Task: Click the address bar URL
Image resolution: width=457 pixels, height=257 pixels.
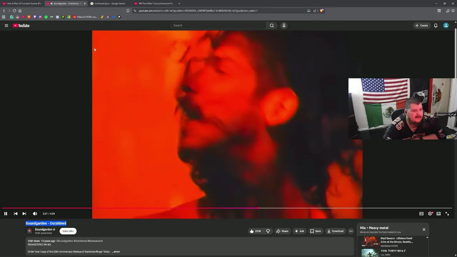Action: tap(198, 11)
